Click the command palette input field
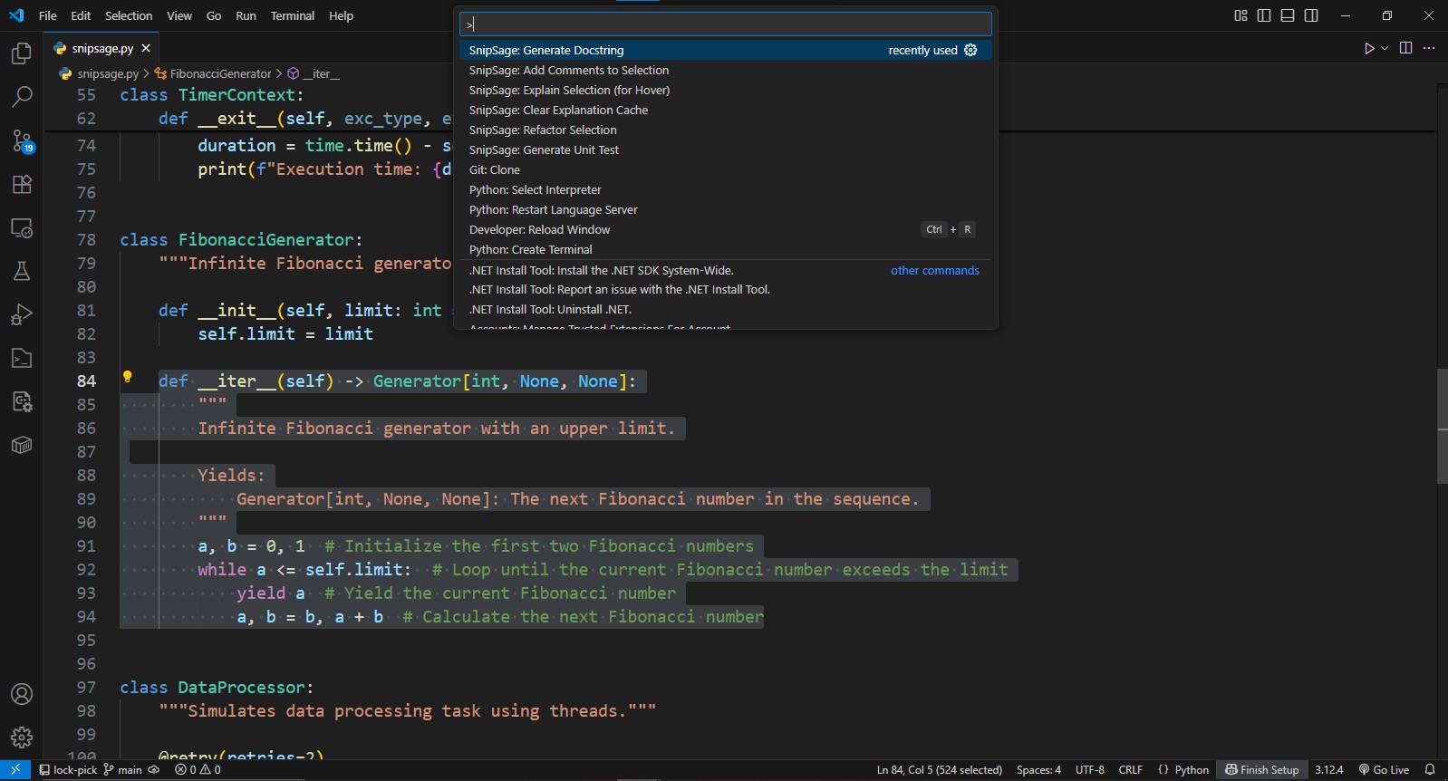1448x781 pixels. (x=725, y=24)
